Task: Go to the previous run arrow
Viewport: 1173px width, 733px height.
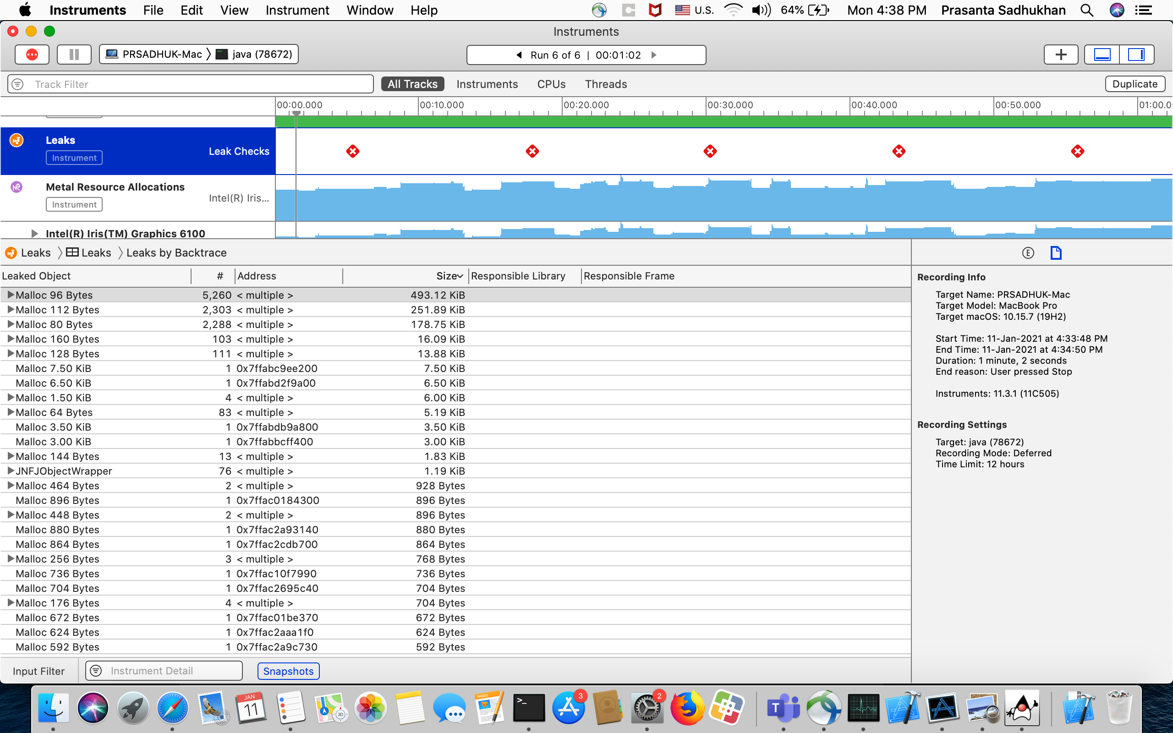Action: coord(519,55)
